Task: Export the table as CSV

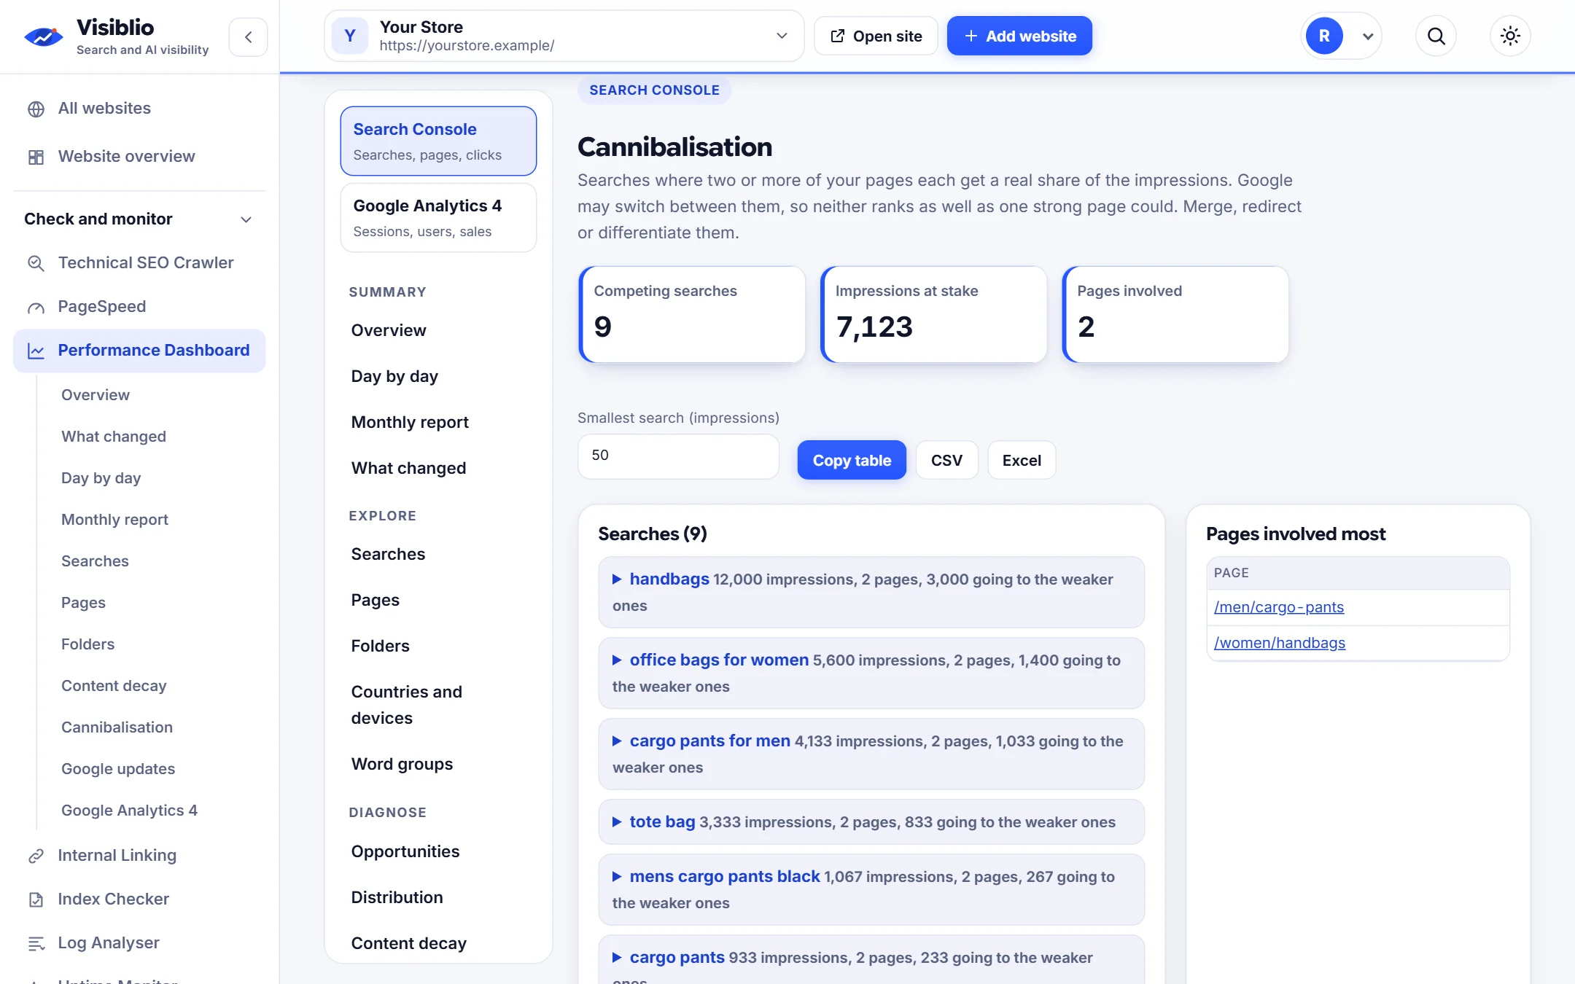Action: (946, 460)
